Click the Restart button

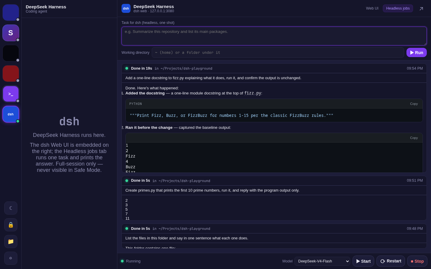391,261
